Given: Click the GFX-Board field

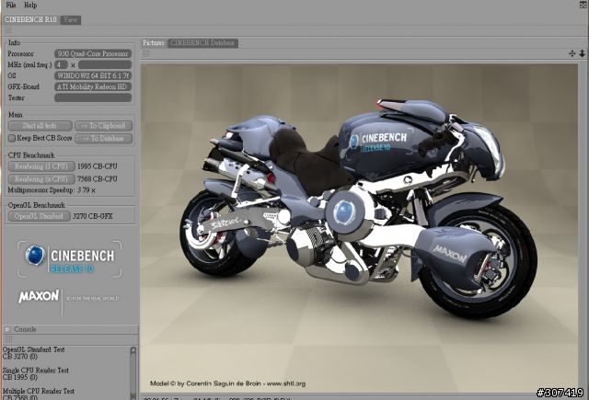Looking at the screenshot, I should pyautogui.click(x=93, y=86).
